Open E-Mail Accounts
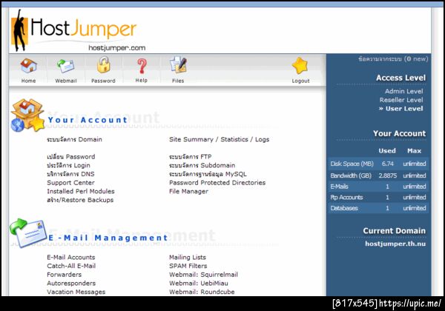This screenshot has width=445, height=311. tap(71, 257)
